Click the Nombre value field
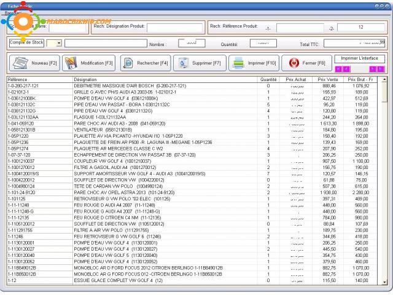 (x=192, y=43)
